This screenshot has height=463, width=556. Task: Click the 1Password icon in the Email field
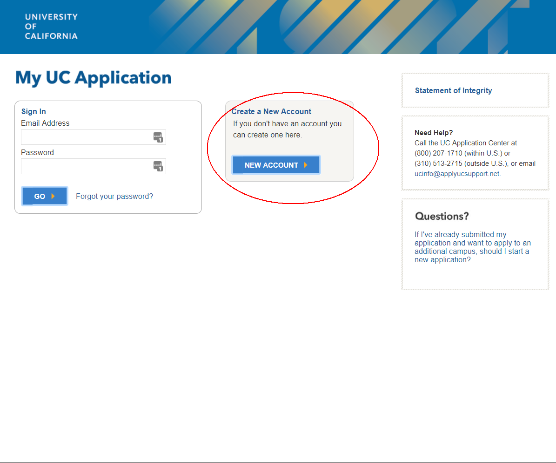click(x=159, y=137)
